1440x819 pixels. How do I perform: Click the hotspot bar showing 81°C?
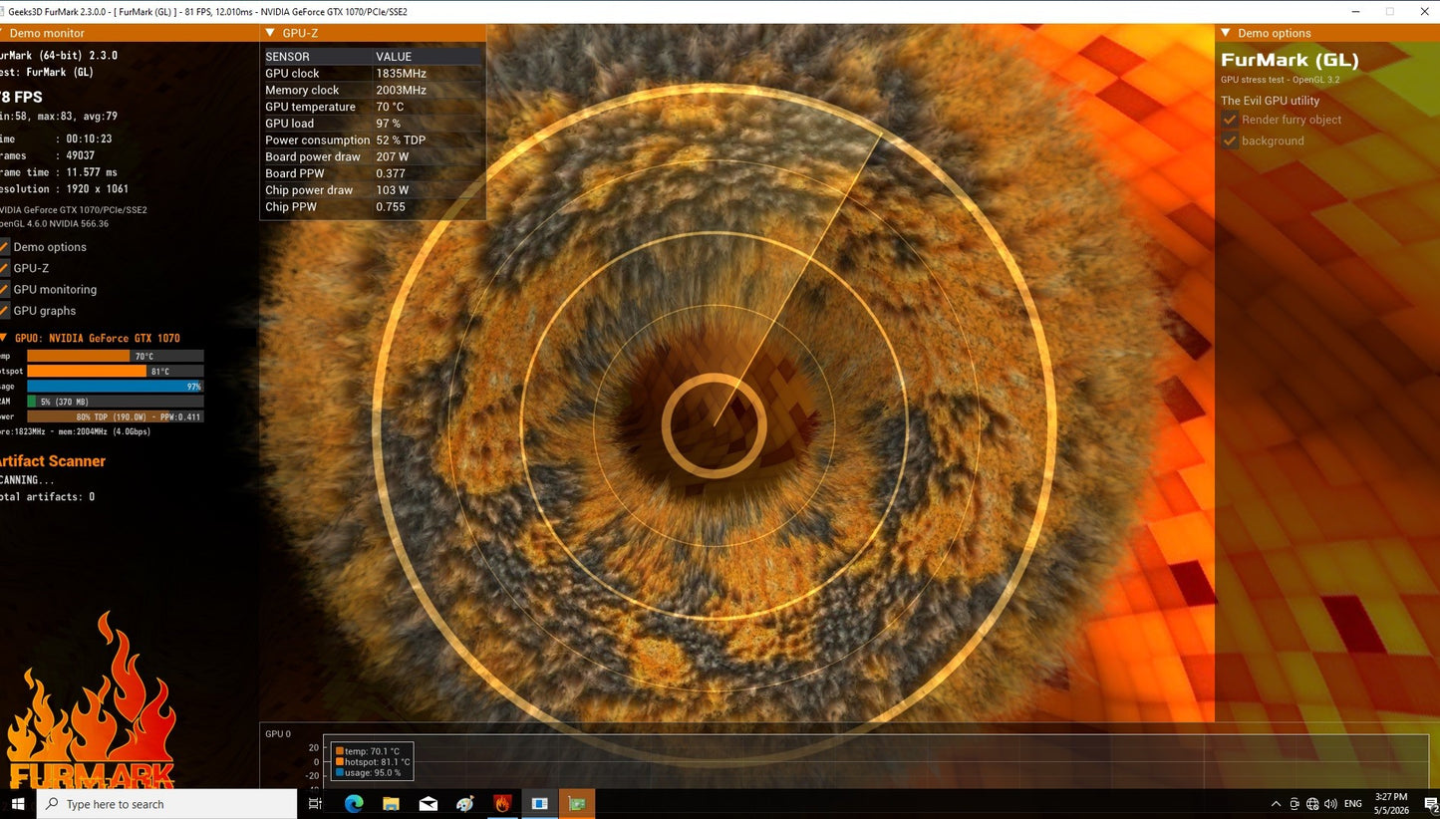[x=115, y=371]
